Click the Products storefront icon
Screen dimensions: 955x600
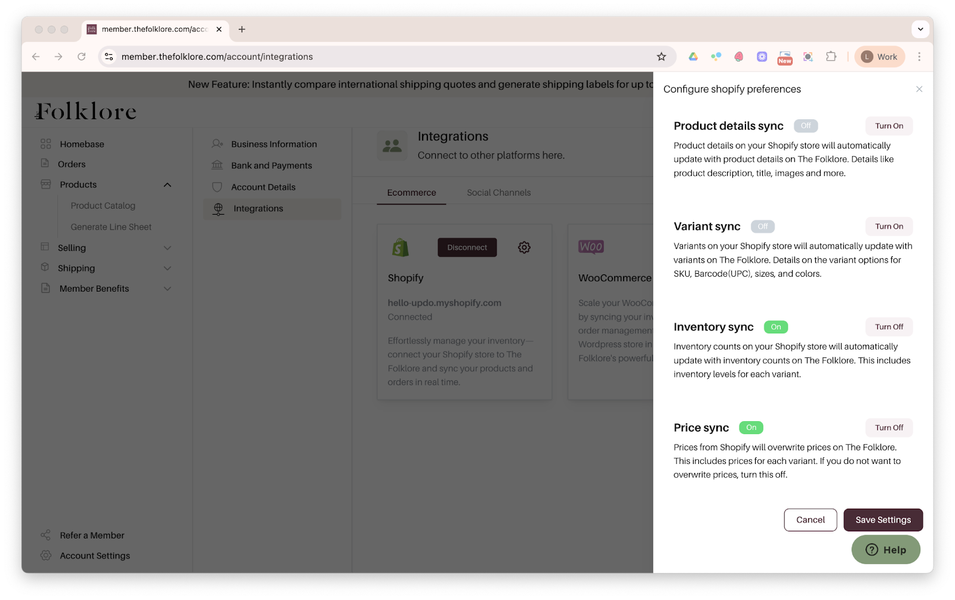coord(47,184)
